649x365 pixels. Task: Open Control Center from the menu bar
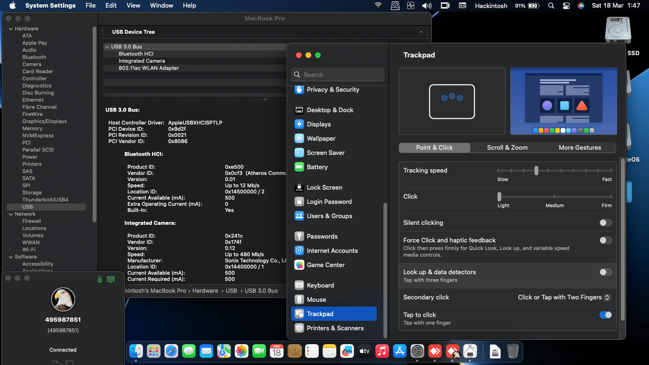click(566, 6)
